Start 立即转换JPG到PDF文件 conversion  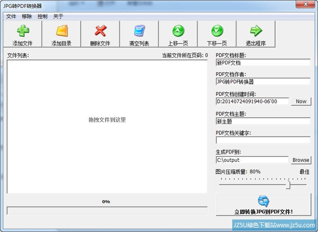point(264,205)
